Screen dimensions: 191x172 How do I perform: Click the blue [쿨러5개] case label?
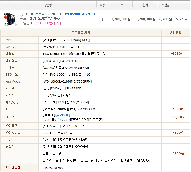click(x=63, y=115)
